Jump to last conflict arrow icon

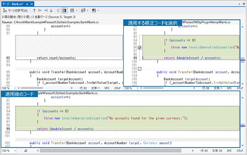click(x=46, y=11)
